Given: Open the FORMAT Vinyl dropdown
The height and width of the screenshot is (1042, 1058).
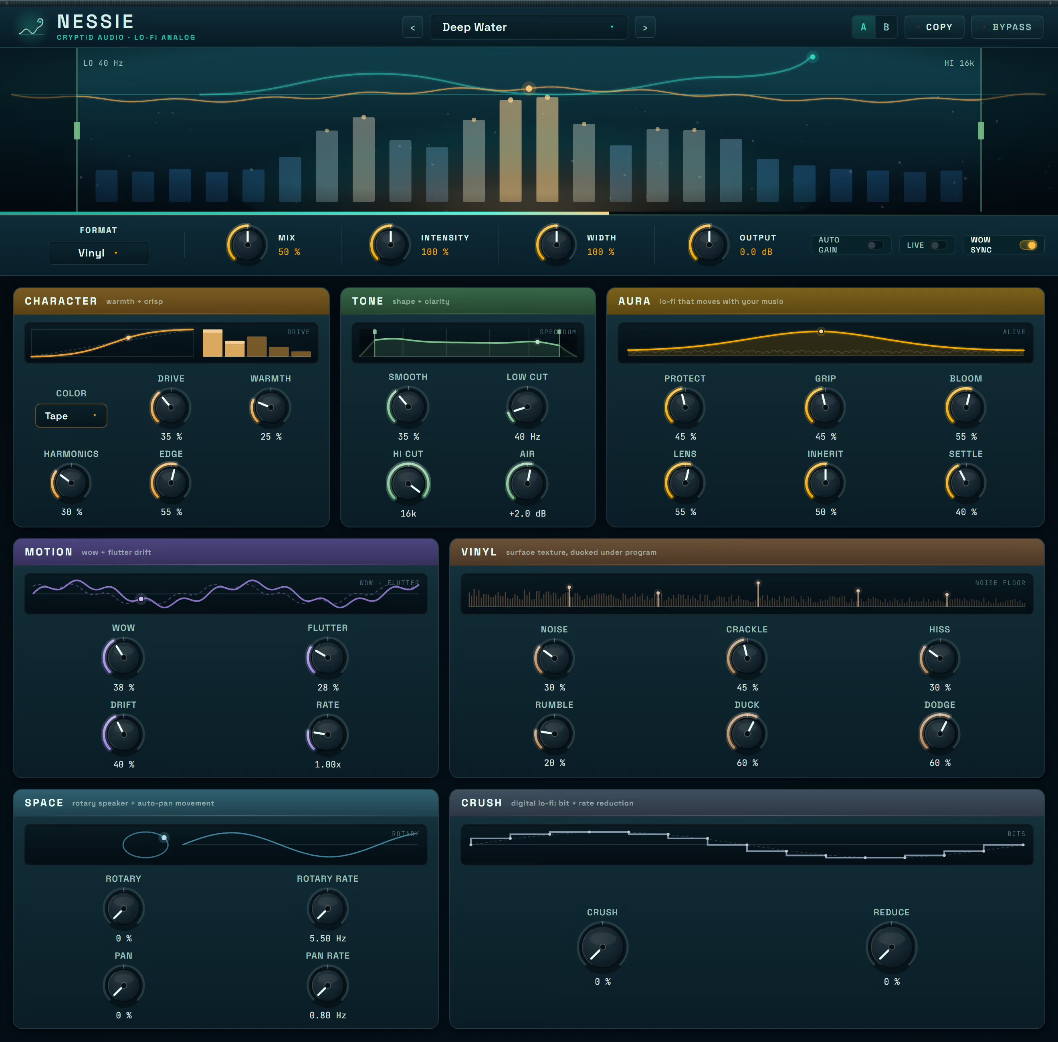Looking at the screenshot, I should click(x=99, y=253).
